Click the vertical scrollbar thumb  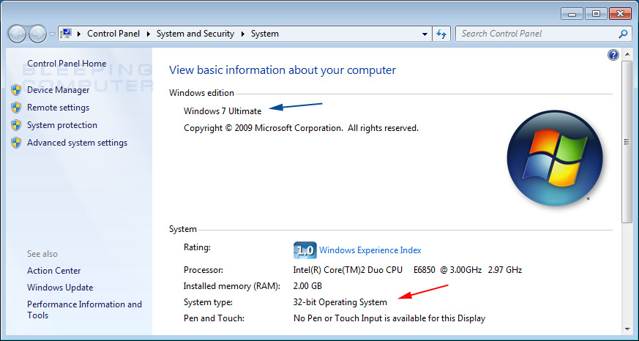tap(627, 141)
